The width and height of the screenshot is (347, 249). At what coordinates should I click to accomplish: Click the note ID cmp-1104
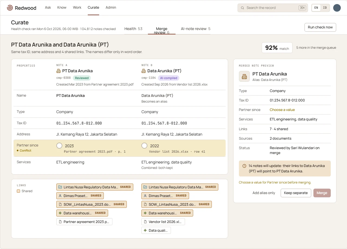pyautogui.click(x=148, y=78)
